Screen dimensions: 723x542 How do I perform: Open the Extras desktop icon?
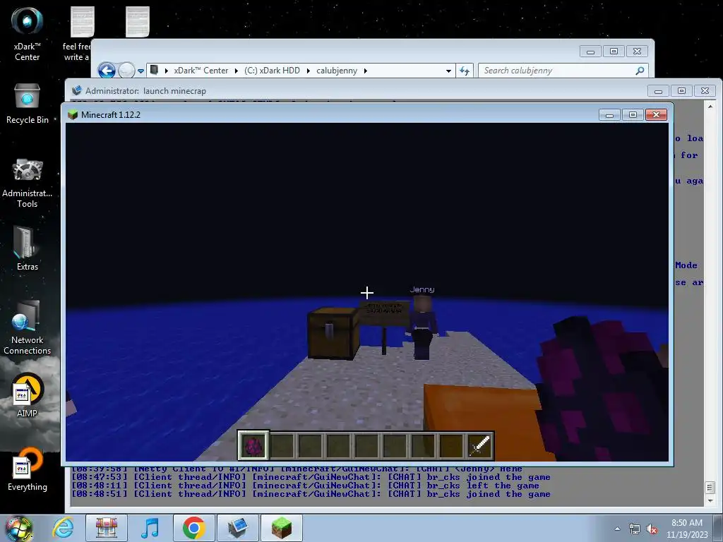pos(27,249)
